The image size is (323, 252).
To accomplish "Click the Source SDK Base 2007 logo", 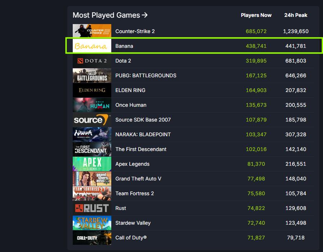I will pyautogui.click(x=92, y=120).
